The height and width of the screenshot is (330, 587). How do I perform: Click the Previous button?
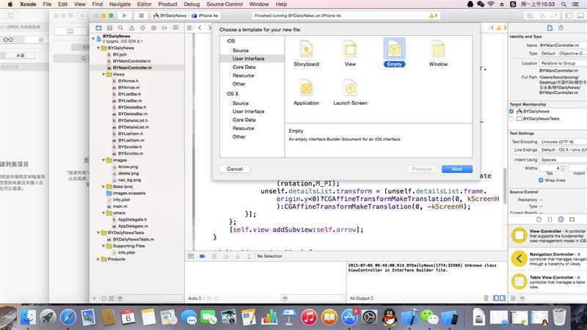click(421, 169)
